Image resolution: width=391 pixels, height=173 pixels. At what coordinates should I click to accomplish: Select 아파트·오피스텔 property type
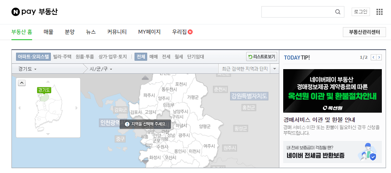point(33,57)
